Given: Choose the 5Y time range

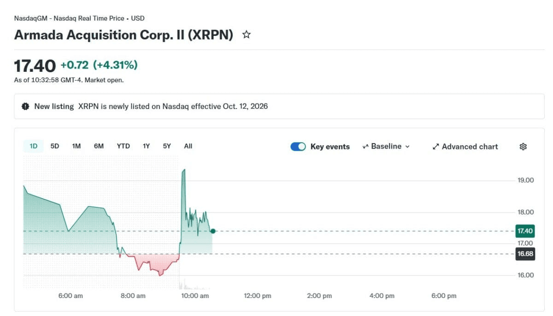Looking at the screenshot, I should 167,146.
